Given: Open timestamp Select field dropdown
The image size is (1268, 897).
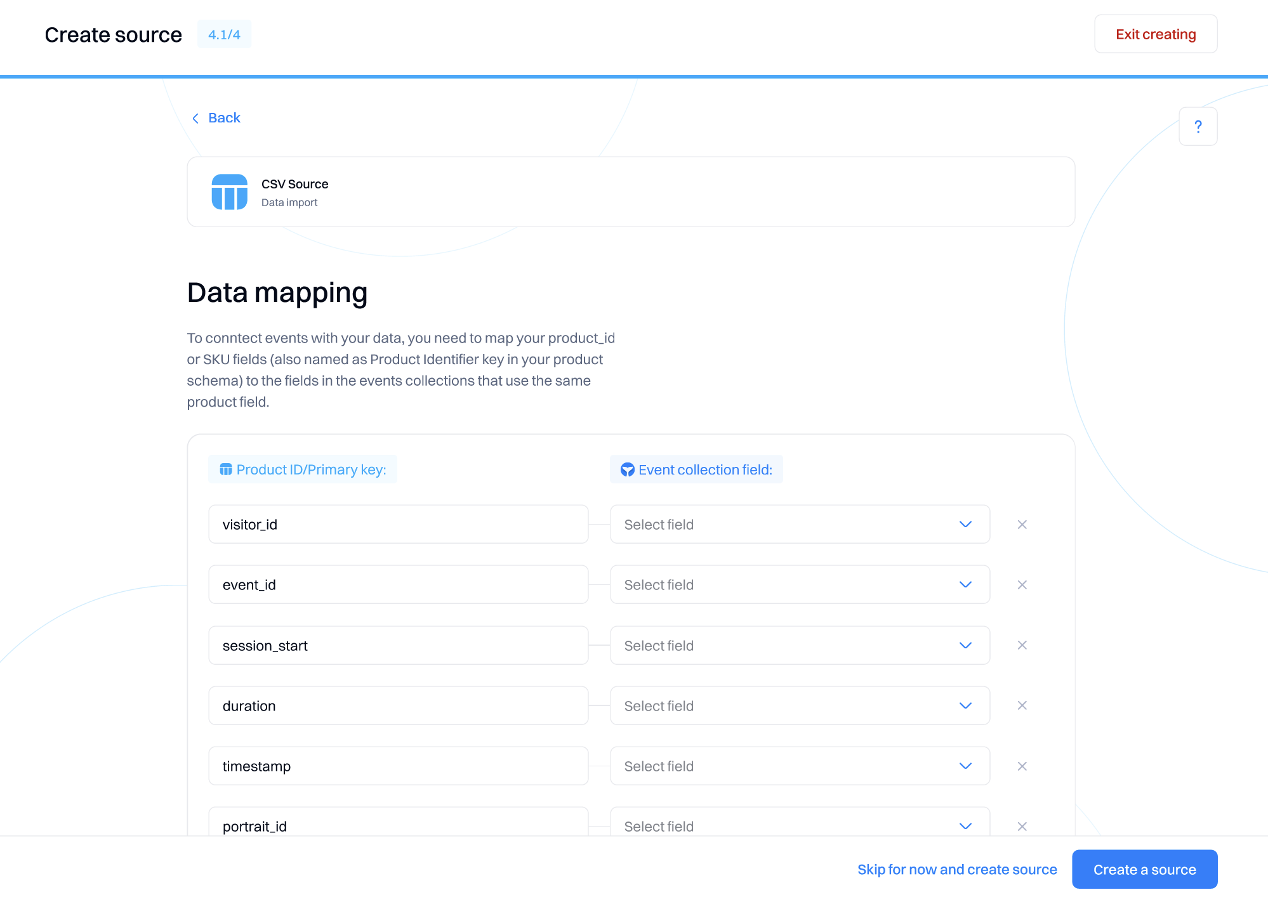Looking at the screenshot, I should [x=799, y=766].
